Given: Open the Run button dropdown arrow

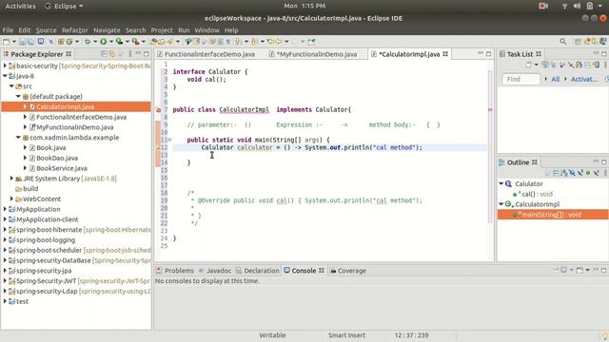Looking at the screenshot, I should click(x=110, y=42).
